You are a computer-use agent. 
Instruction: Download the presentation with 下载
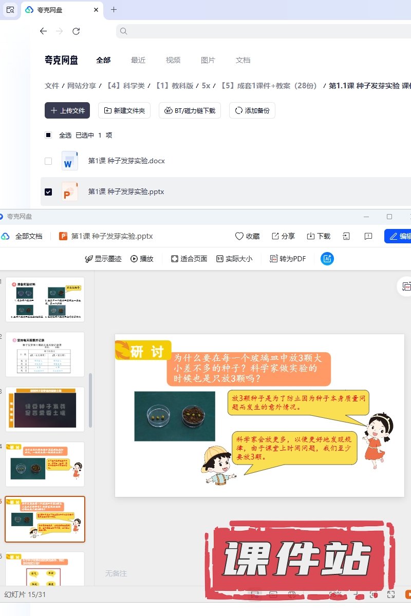[x=319, y=236]
